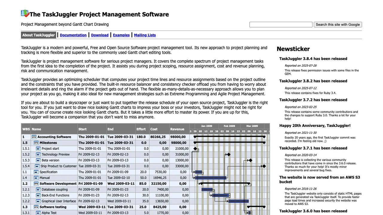This screenshot has width=383, height=215.
Task: Click the Graphical User Interface task bar
Action: 238,201
